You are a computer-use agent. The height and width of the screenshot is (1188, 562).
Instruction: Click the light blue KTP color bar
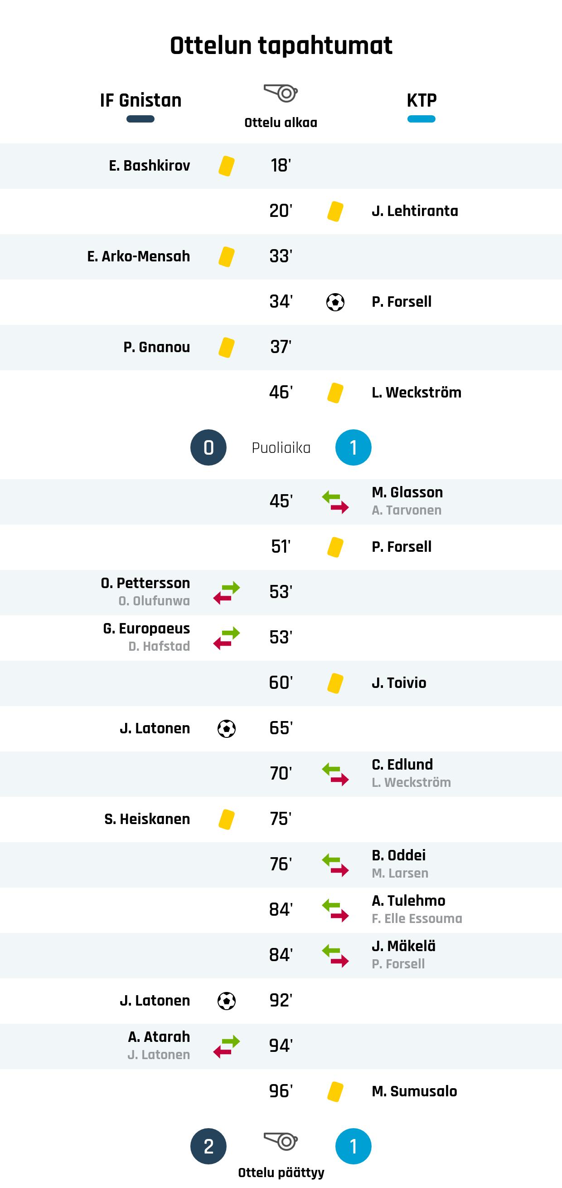421,119
